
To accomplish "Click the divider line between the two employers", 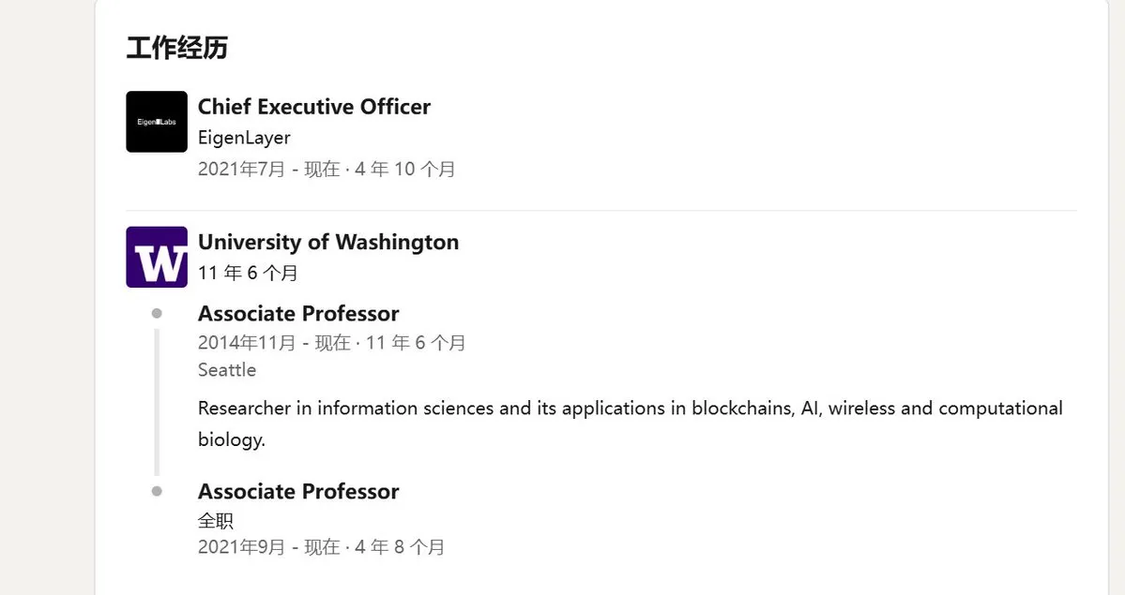I will coord(601,211).
